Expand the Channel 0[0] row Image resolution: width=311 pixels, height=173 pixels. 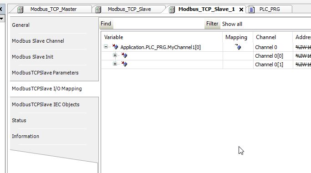115,55
